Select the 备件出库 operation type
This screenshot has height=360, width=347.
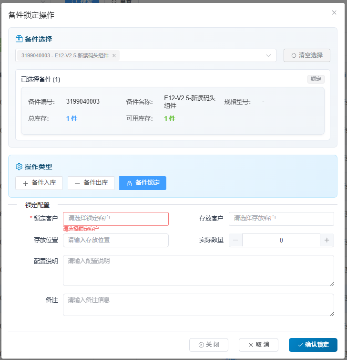91,183
